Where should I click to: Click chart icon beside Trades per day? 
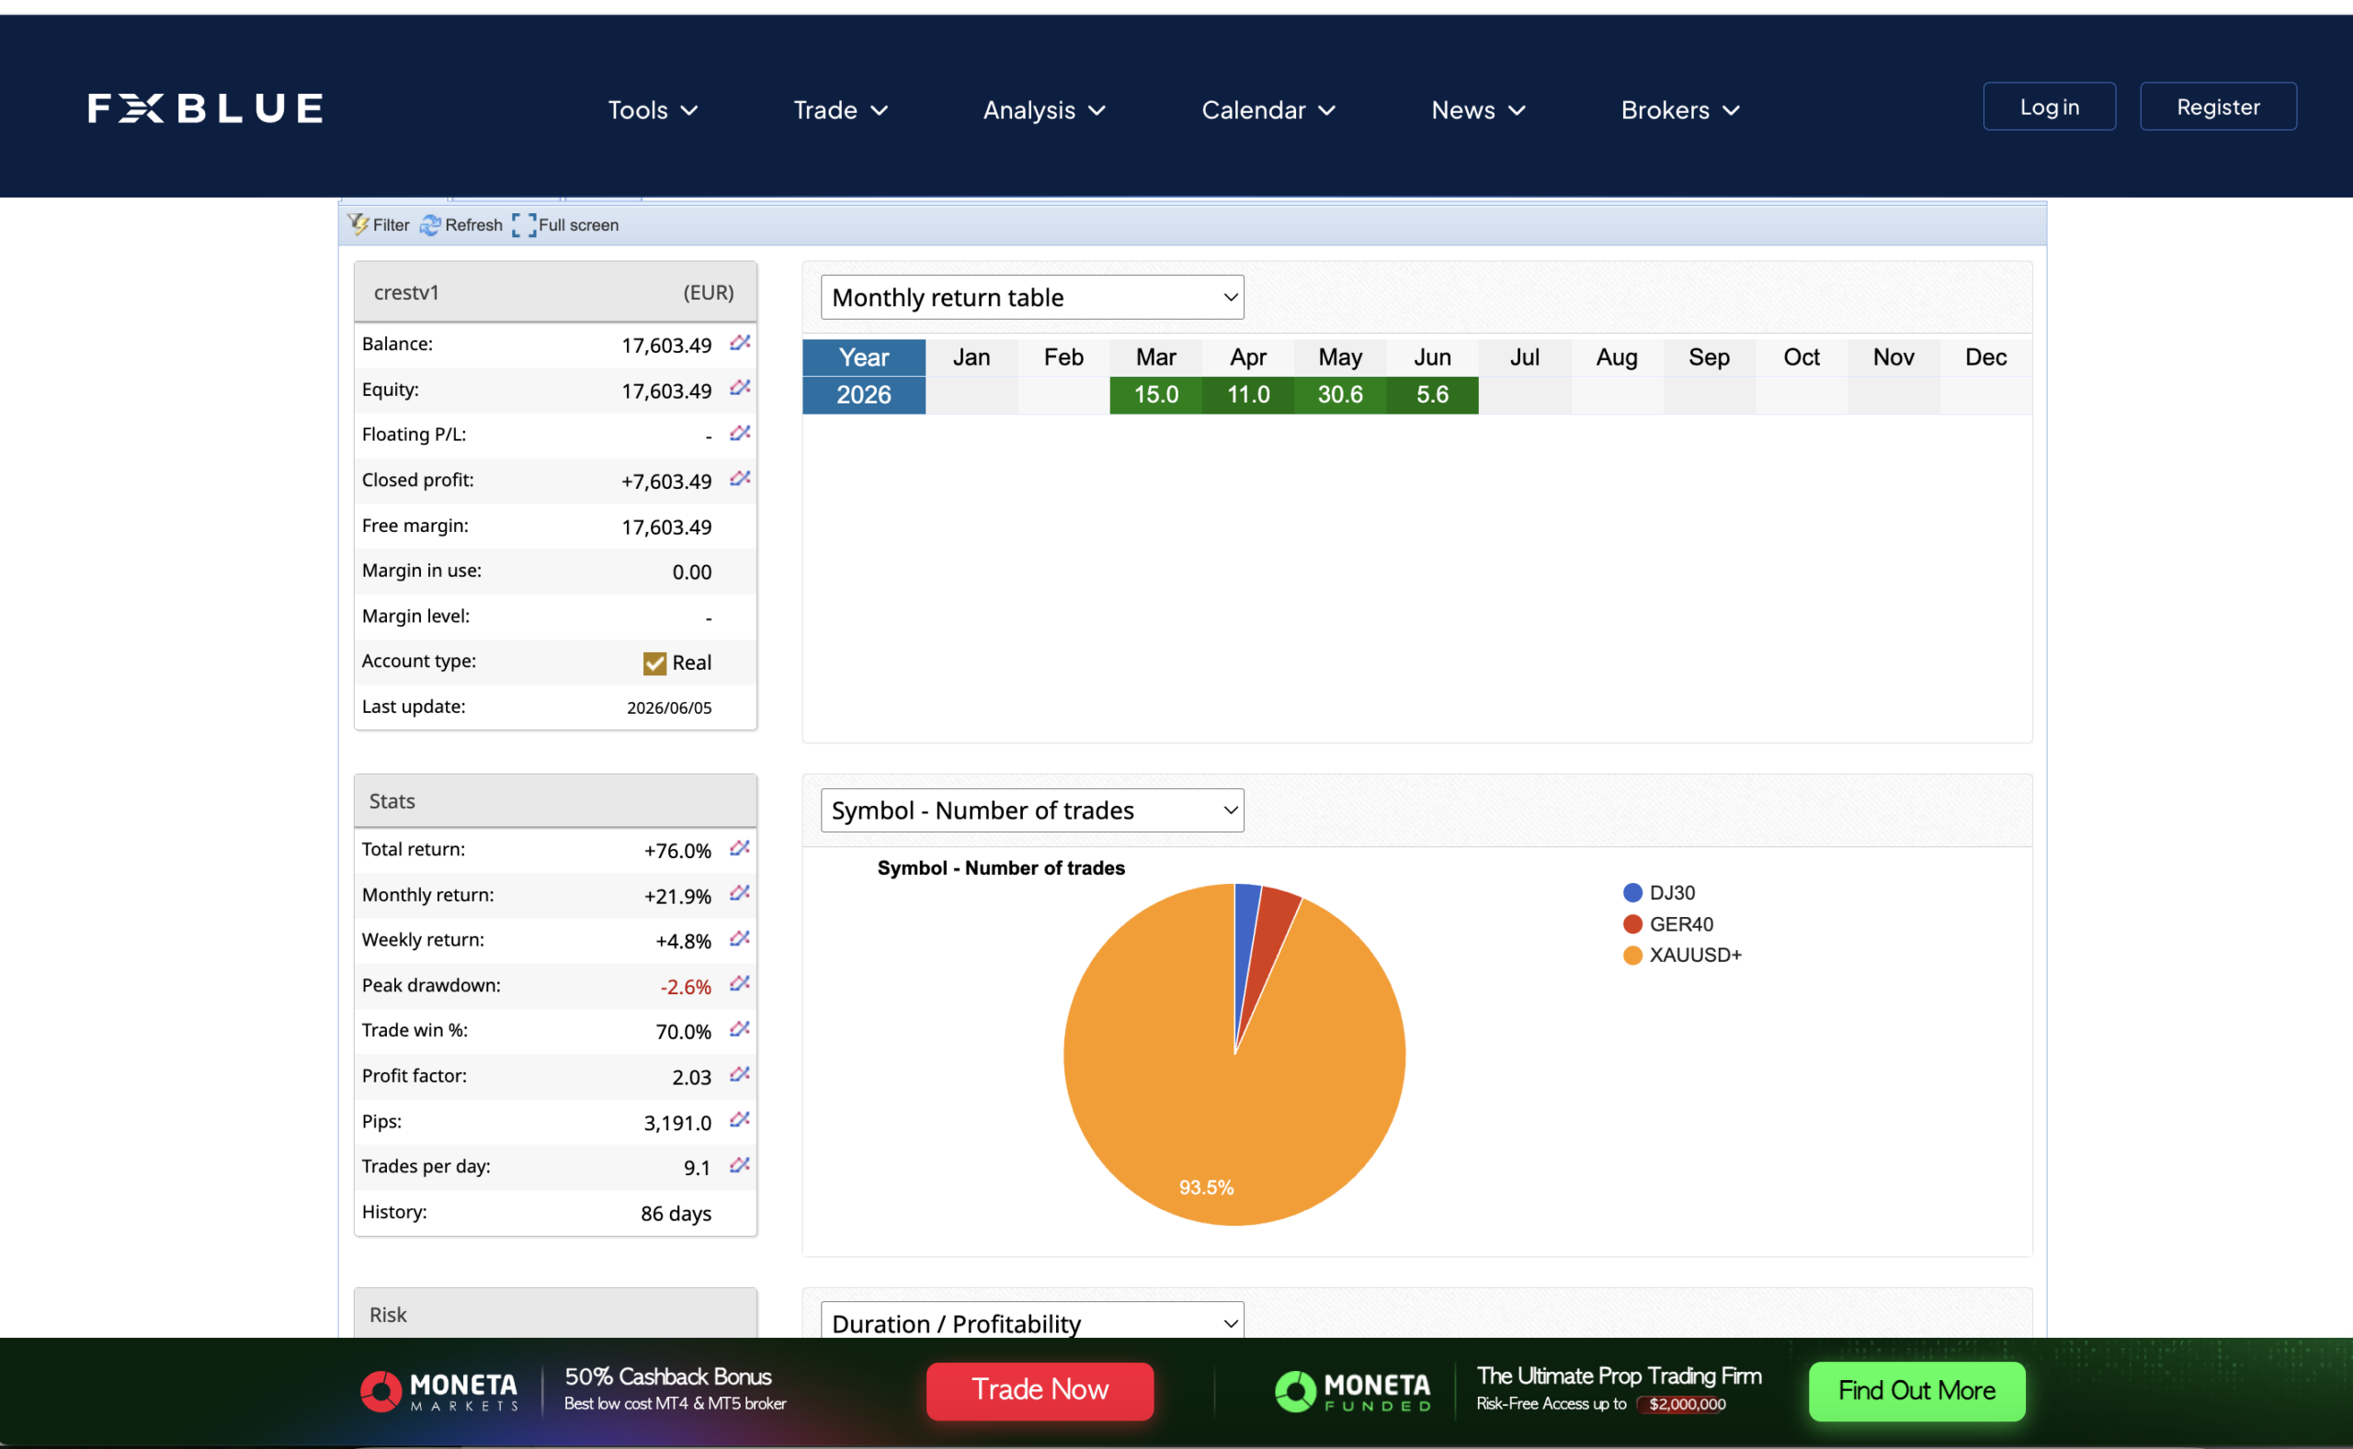point(739,1165)
